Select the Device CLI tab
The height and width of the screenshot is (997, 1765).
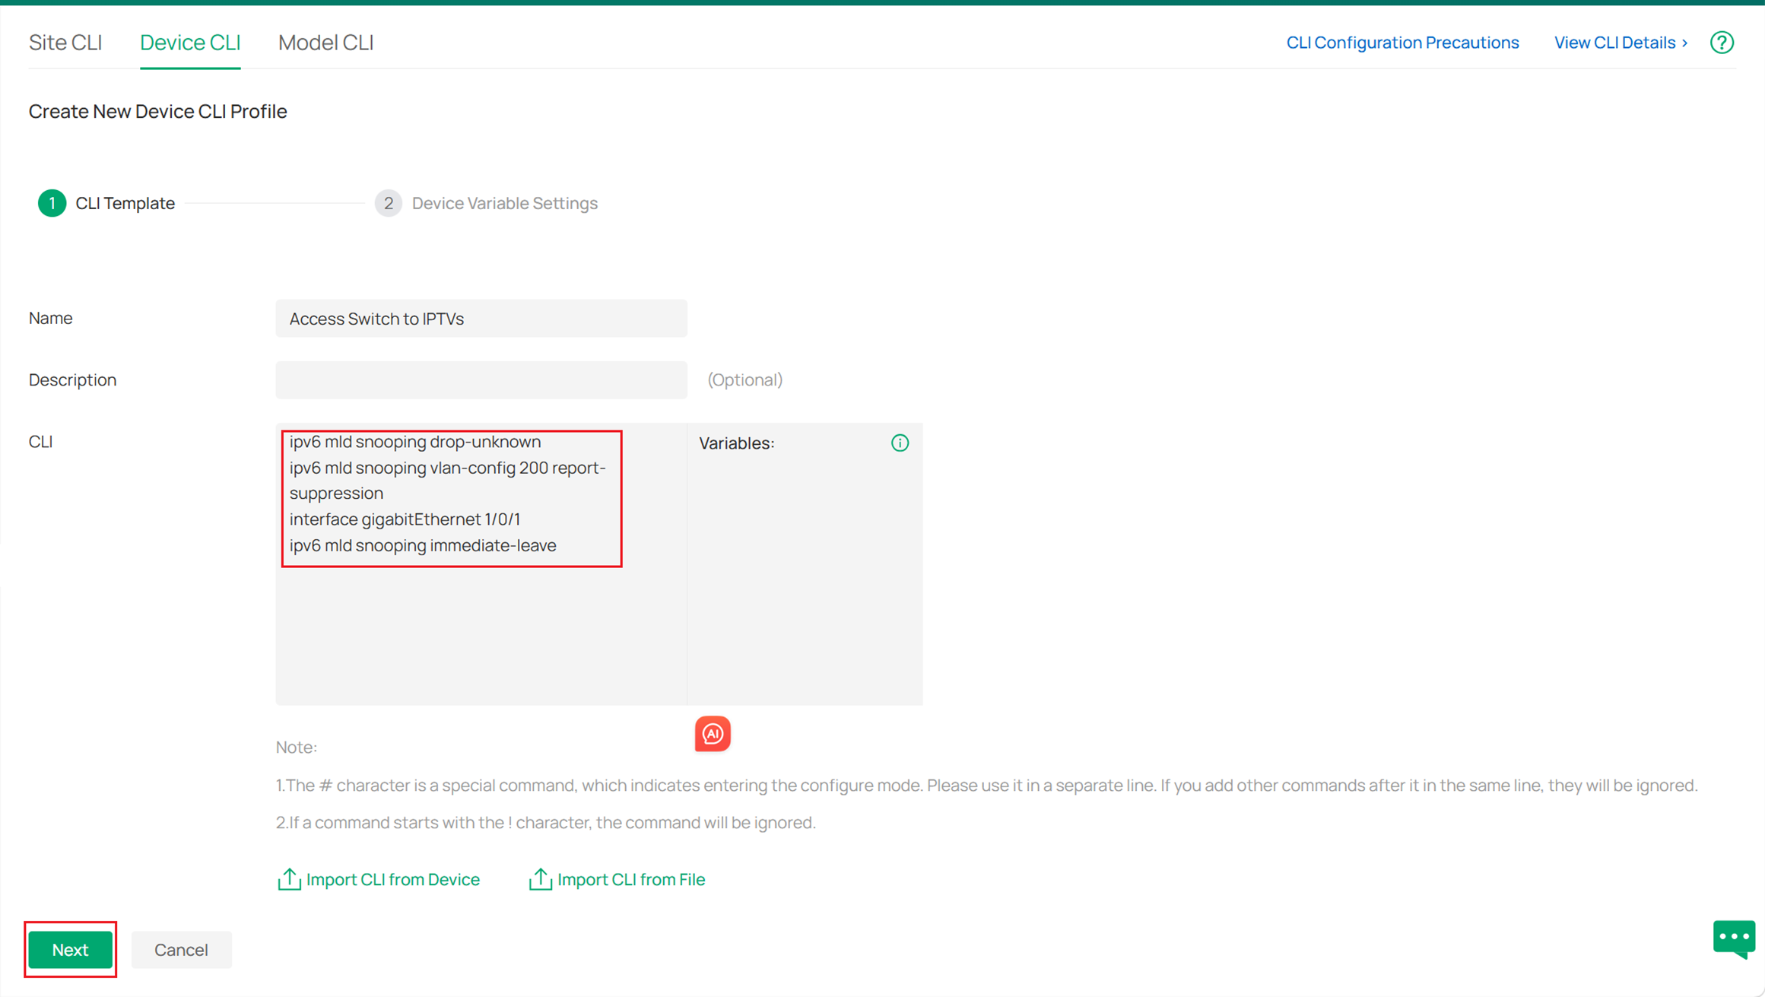190,43
